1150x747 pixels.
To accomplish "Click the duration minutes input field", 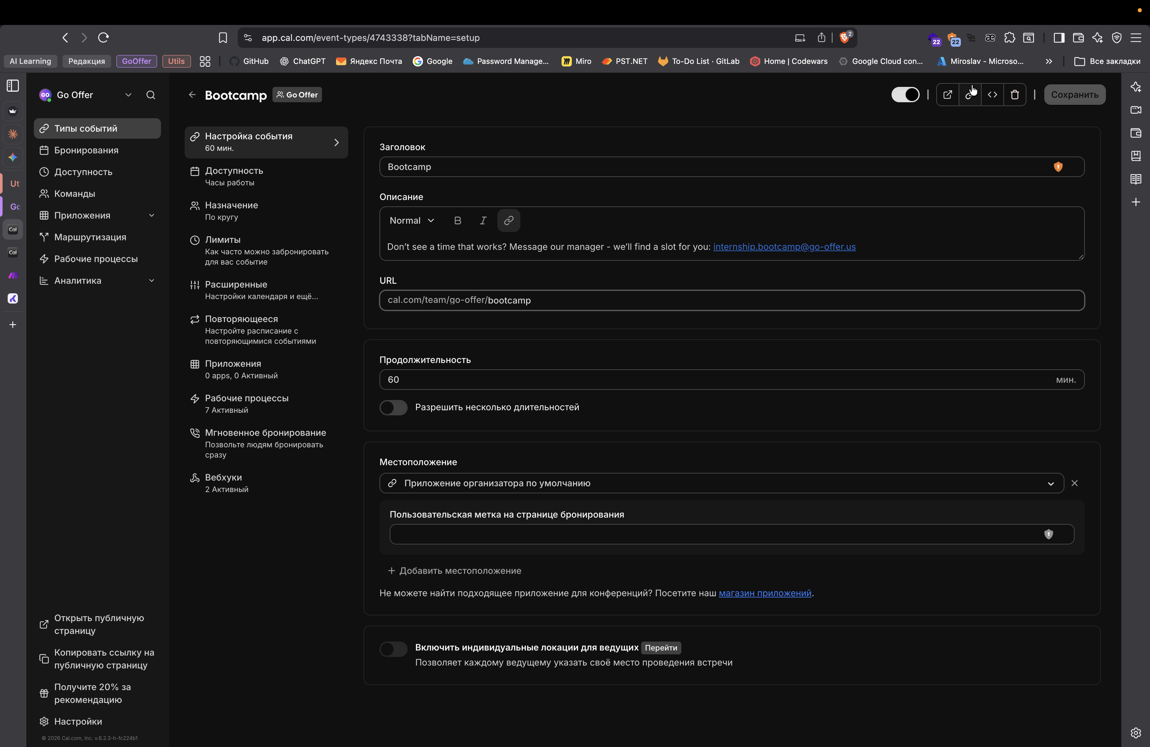I will click(715, 379).
